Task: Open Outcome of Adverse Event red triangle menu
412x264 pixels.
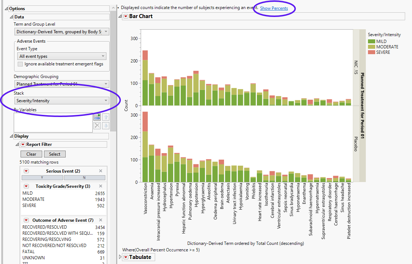Action: tap(26, 220)
